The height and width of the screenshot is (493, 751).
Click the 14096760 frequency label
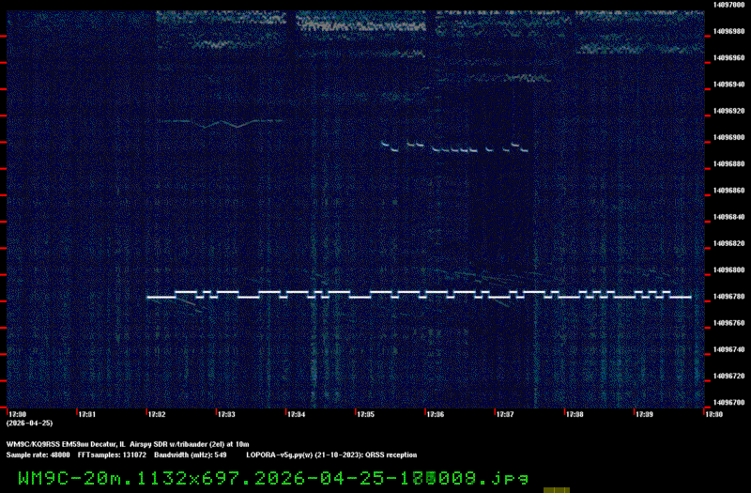[x=729, y=323]
